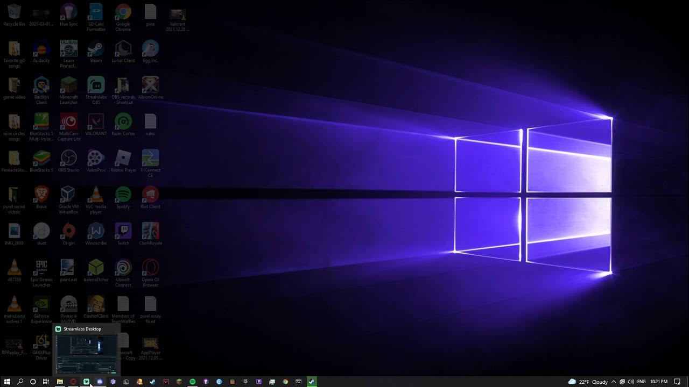The image size is (689, 387).
Task: Open the rules text file
Action: coord(150,125)
